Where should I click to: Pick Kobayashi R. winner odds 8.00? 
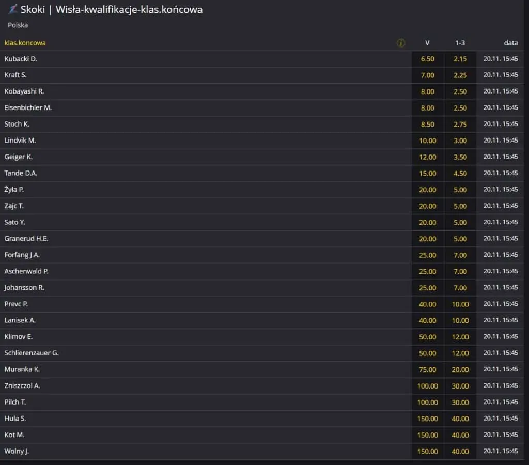(x=427, y=91)
